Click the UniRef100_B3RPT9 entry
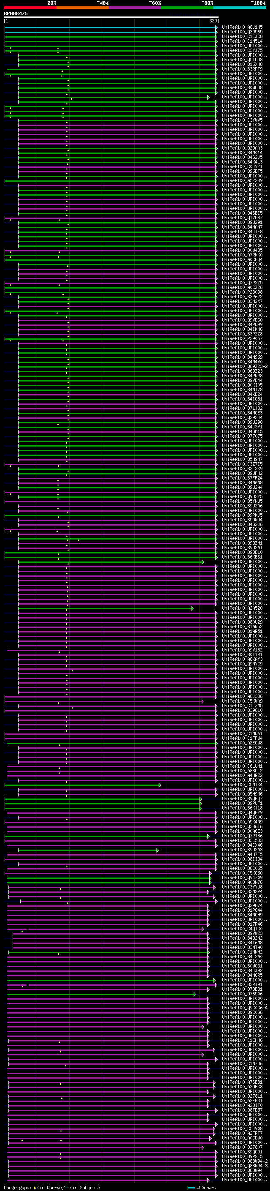The width and height of the screenshot is (270, 1191). click(242, 69)
